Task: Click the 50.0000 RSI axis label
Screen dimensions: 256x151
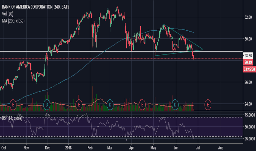Action: 250,127
